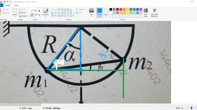The height and width of the screenshot is (110, 197).
Task: Pick the Line shape
Action: pyautogui.click(x=53, y=9)
